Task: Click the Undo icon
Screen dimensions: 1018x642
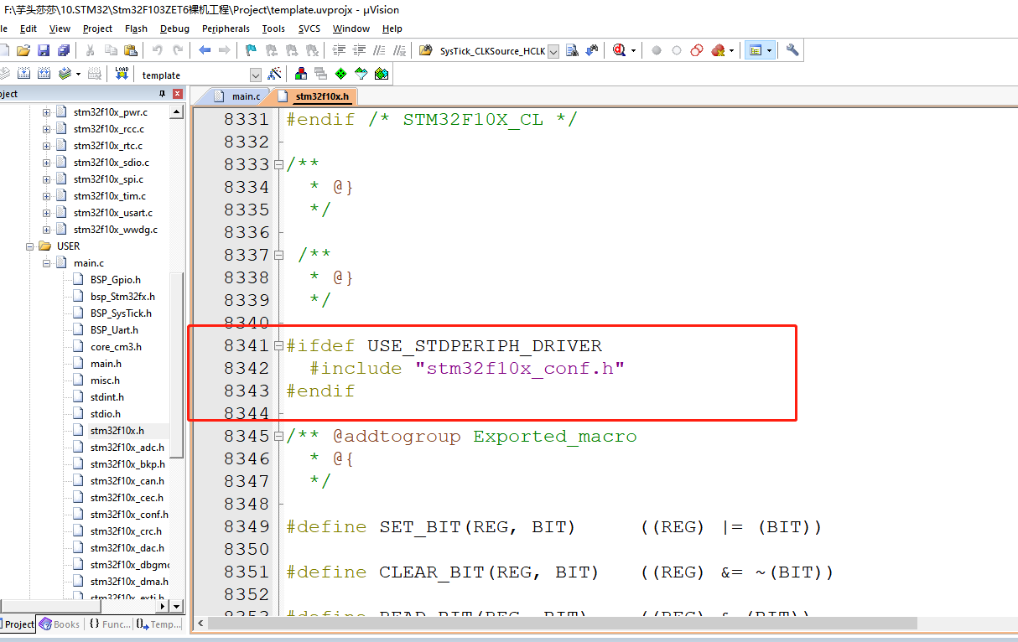Action: click(156, 50)
